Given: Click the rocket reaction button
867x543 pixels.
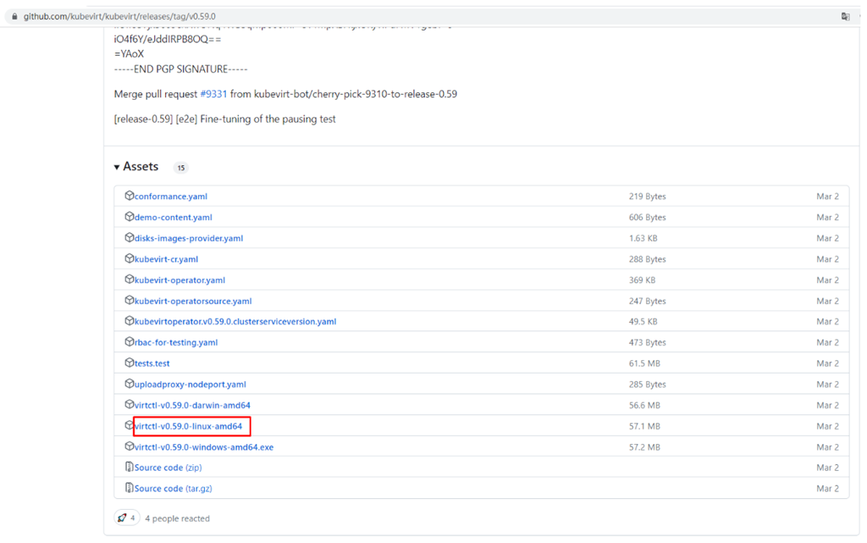Looking at the screenshot, I should (x=127, y=518).
